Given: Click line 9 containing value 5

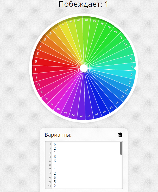Looking at the screenshot, I should pos(84,177).
